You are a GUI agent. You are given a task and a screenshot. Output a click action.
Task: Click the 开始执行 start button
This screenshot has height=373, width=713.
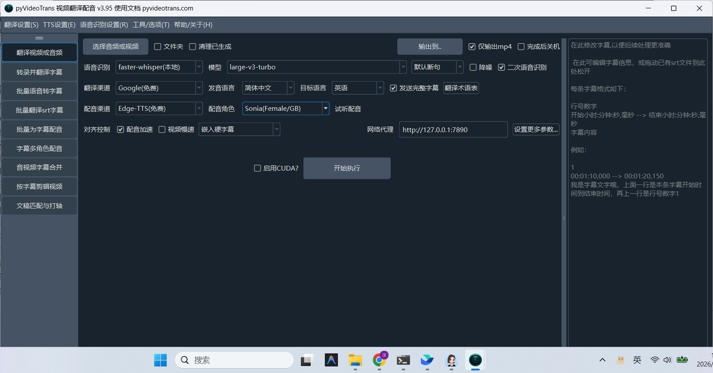coord(347,168)
